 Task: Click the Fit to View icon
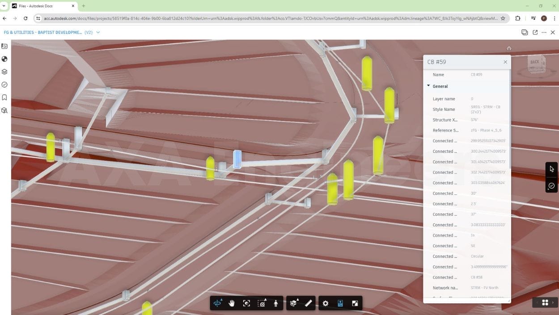point(246,303)
